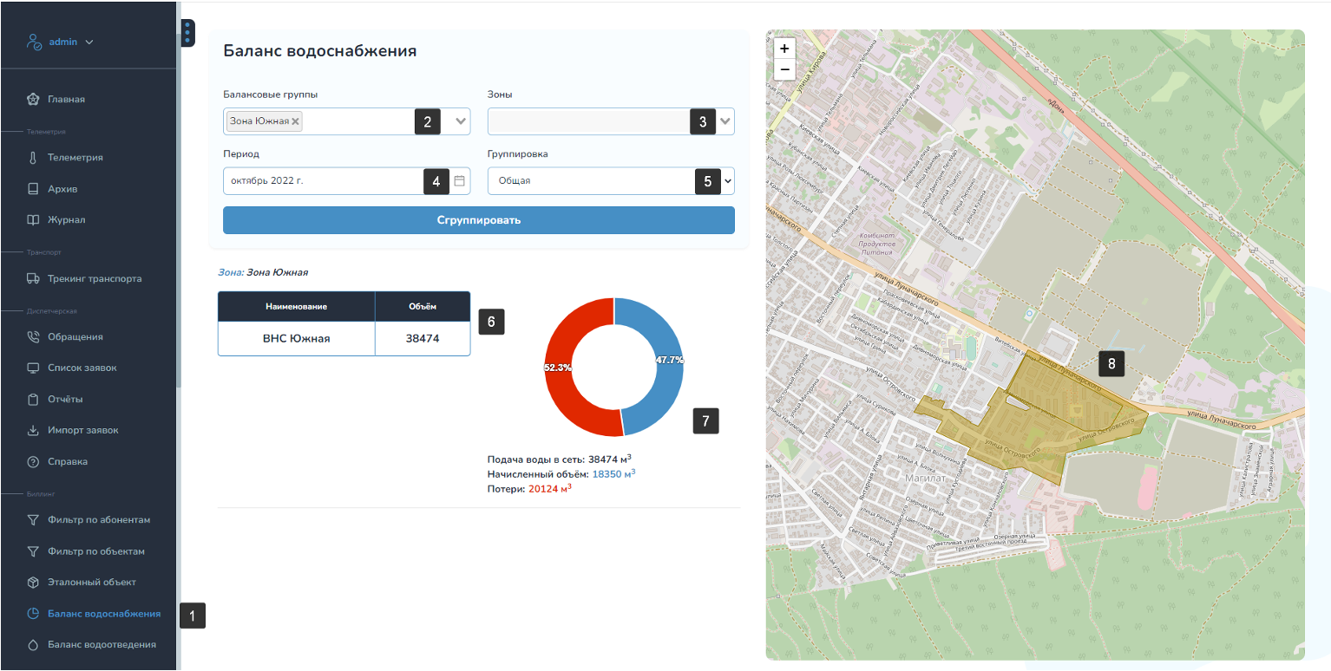Click the download icon for Импорт заявок
The image size is (1331, 671).
click(33, 431)
